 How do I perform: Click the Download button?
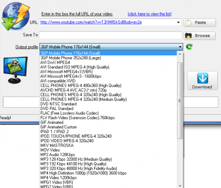202,80
